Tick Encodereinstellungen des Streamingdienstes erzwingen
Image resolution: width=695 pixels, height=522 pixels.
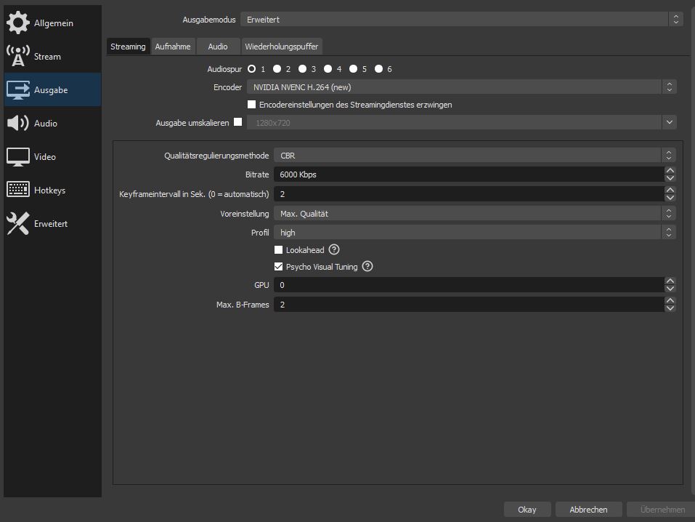coord(252,105)
